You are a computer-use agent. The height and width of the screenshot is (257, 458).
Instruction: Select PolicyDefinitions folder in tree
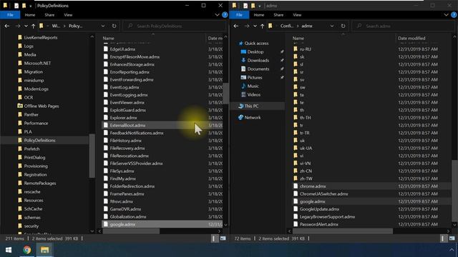click(x=39, y=140)
